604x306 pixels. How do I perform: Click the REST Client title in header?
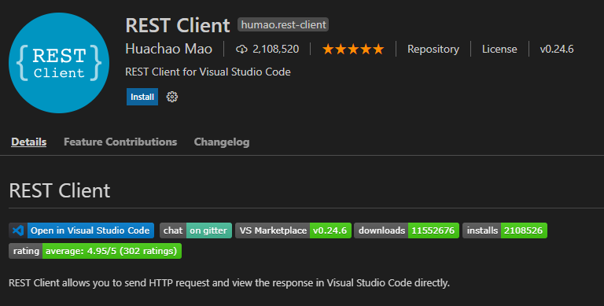[177, 25]
